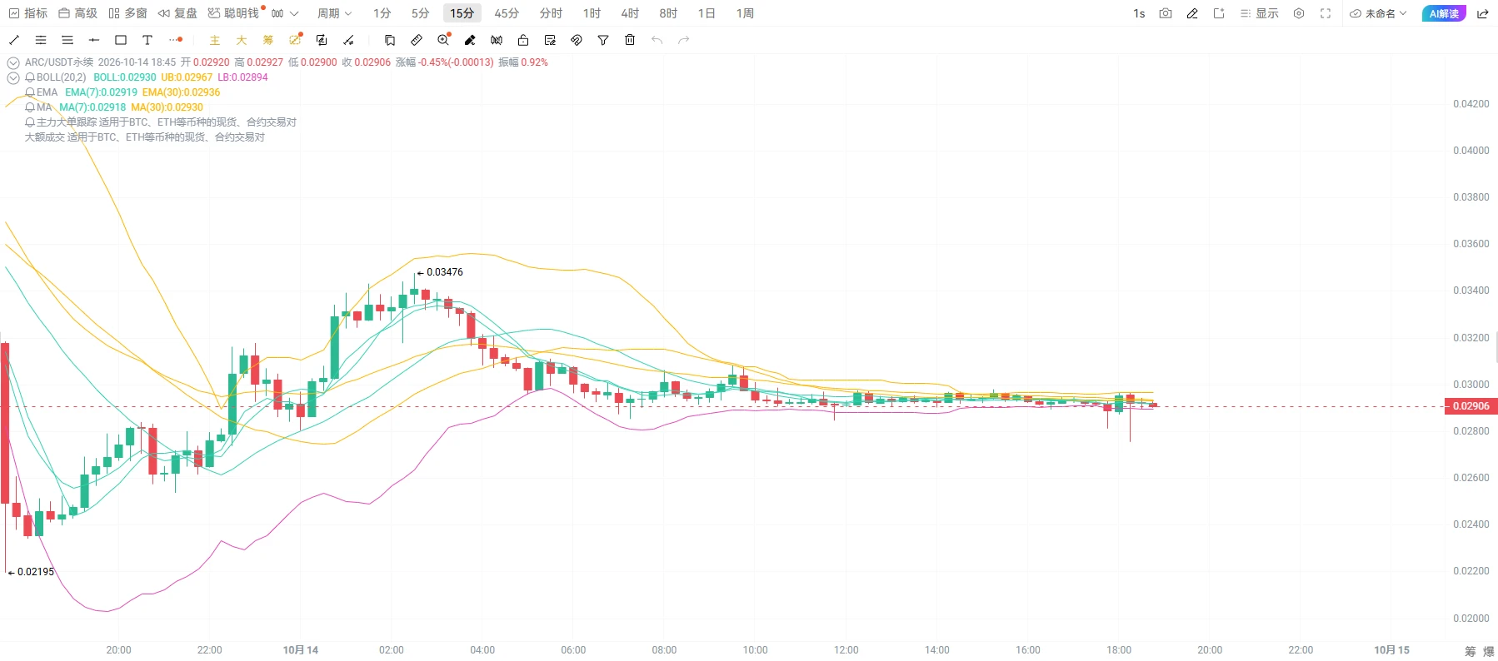Switch to the 5分 timeframe

tap(420, 13)
